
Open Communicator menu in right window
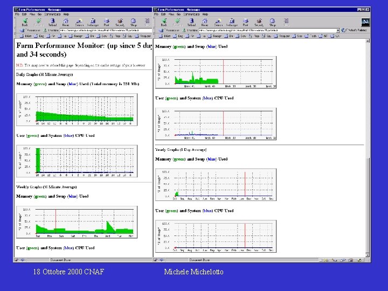point(191,15)
